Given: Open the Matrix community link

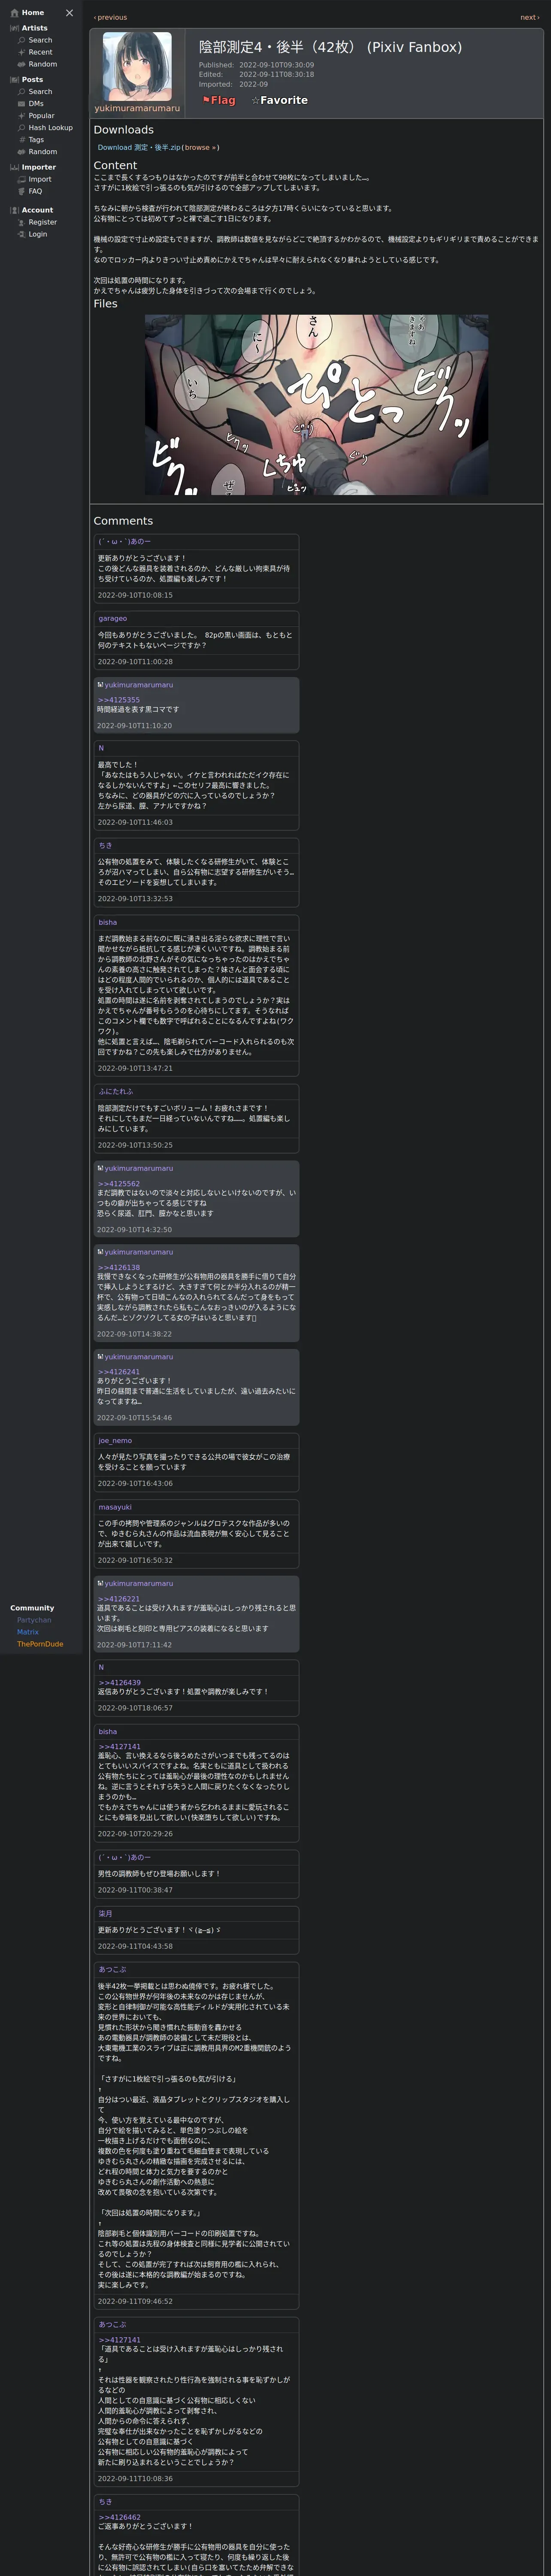Looking at the screenshot, I should pyautogui.click(x=28, y=1632).
